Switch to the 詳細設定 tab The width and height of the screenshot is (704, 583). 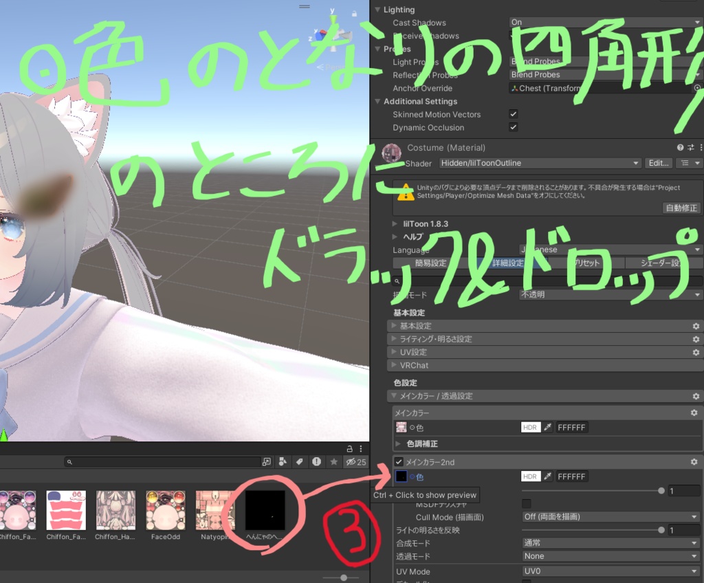(508, 263)
